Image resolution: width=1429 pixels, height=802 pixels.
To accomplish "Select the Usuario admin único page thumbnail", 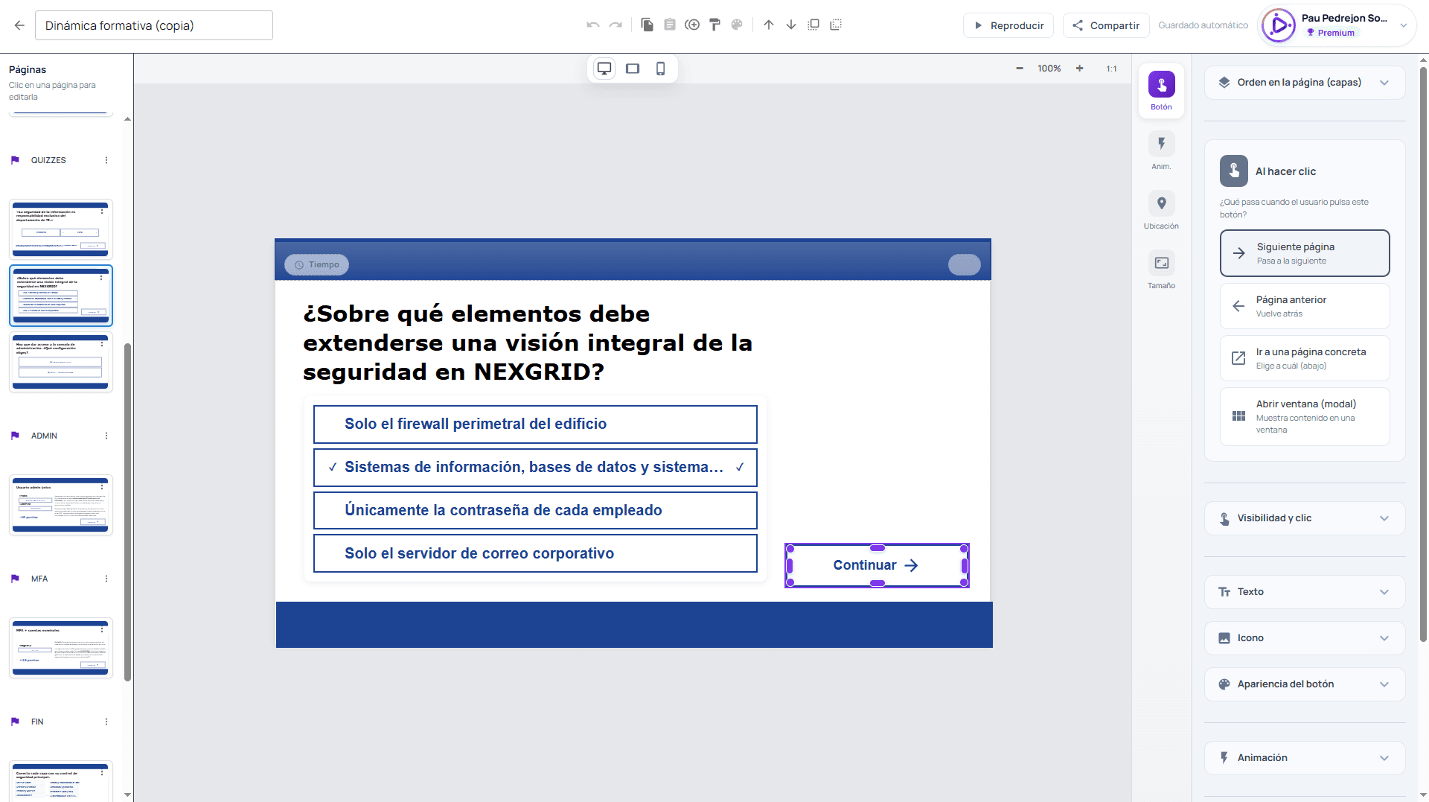I will (61, 504).
